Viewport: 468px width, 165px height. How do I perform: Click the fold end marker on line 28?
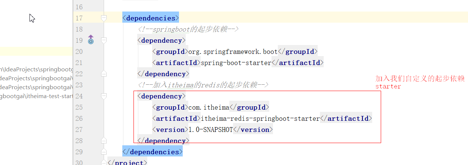coord(104,140)
